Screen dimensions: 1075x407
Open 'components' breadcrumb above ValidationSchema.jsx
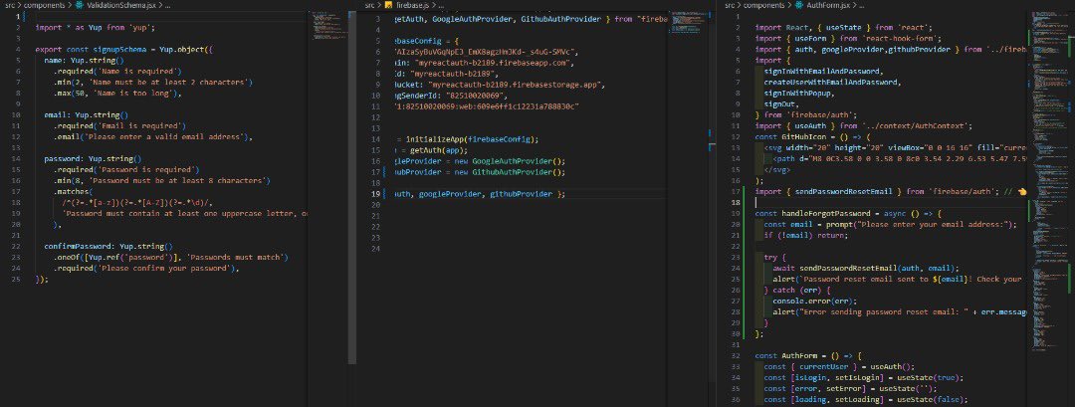click(x=45, y=5)
